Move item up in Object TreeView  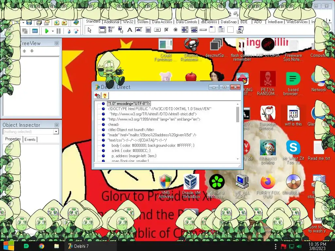[24, 51]
